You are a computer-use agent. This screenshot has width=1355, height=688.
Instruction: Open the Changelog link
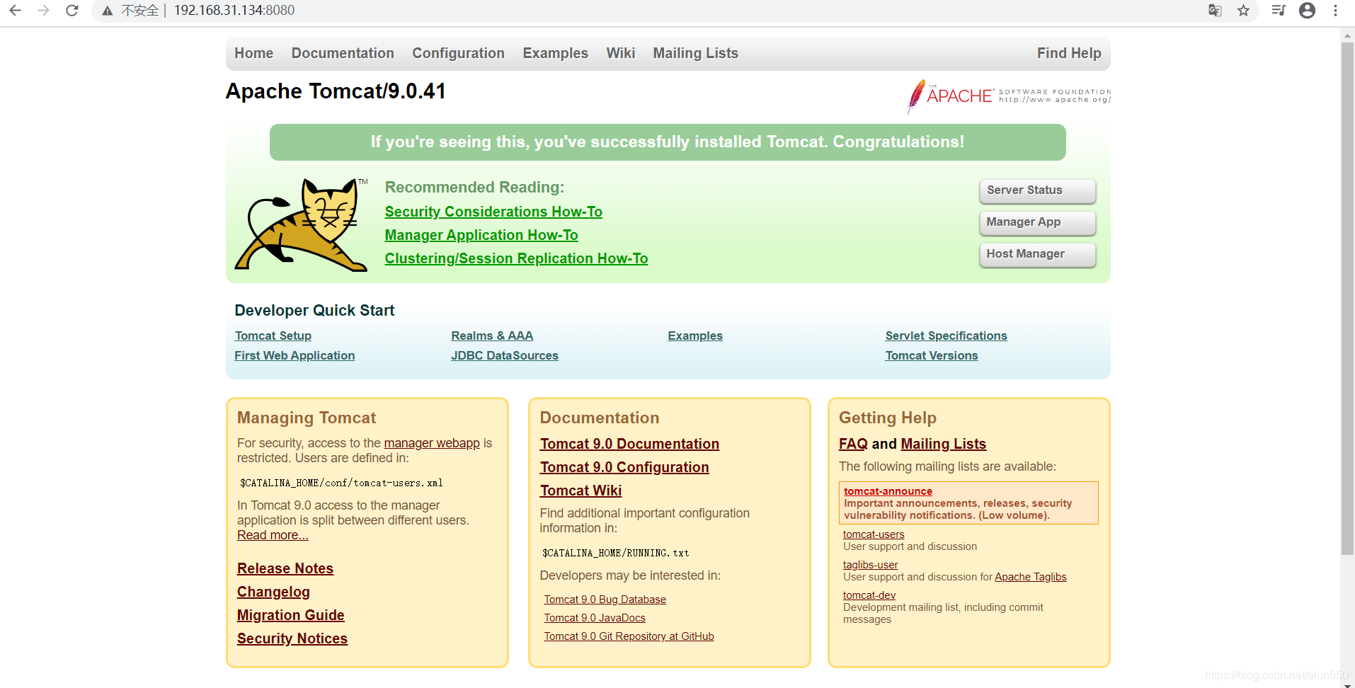click(x=273, y=592)
